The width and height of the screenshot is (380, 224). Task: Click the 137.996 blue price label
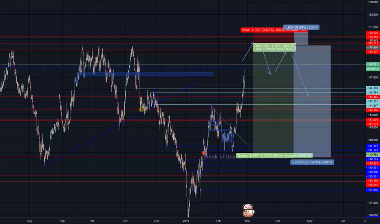click(373, 190)
